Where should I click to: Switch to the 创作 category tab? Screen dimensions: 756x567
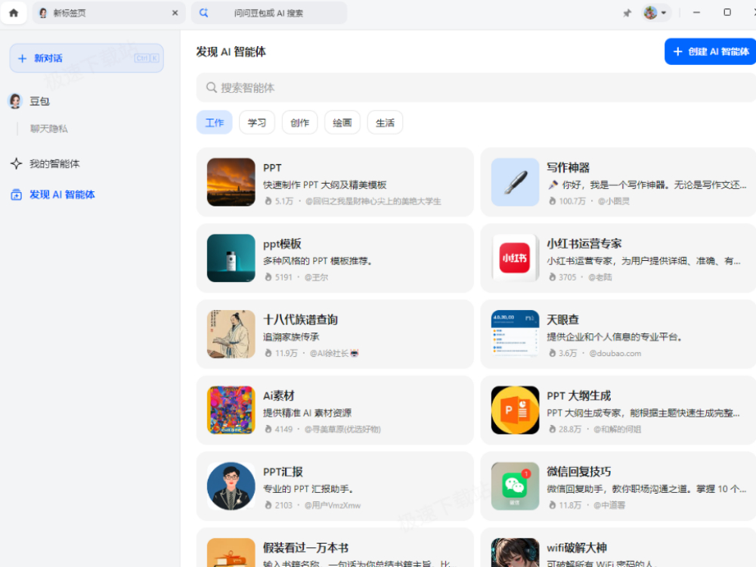tap(300, 122)
